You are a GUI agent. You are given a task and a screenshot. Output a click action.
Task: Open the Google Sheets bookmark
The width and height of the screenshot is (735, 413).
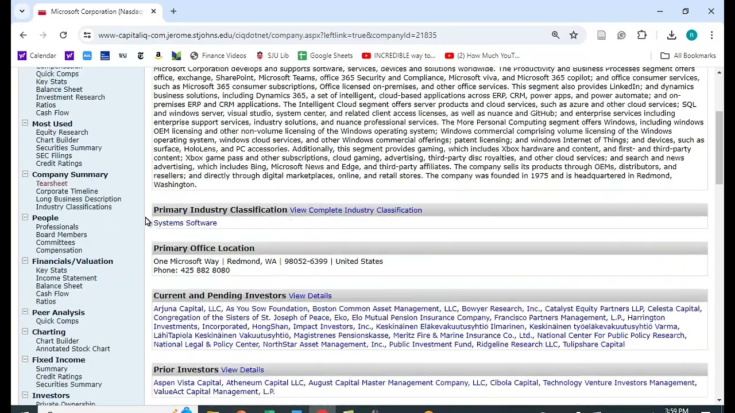pos(325,56)
